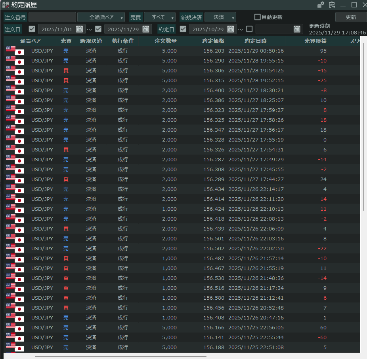
Task: Open calendar for empty execution end date
Action: pyautogui.click(x=297, y=29)
